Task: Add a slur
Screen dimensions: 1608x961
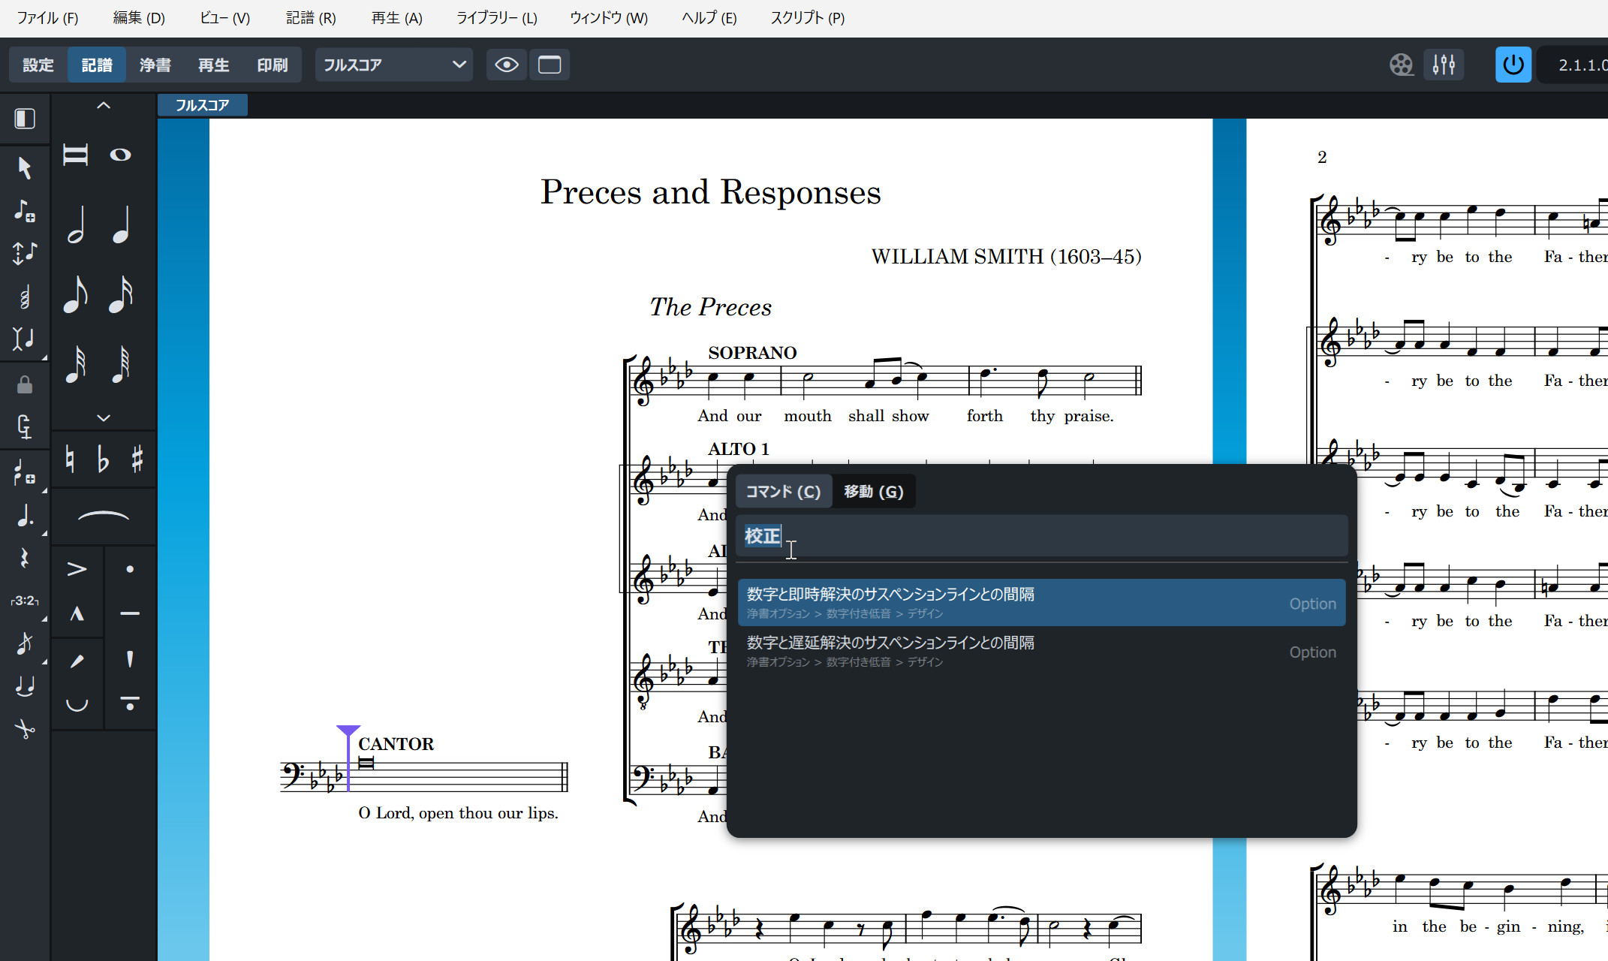Action: click(x=104, y=516)
